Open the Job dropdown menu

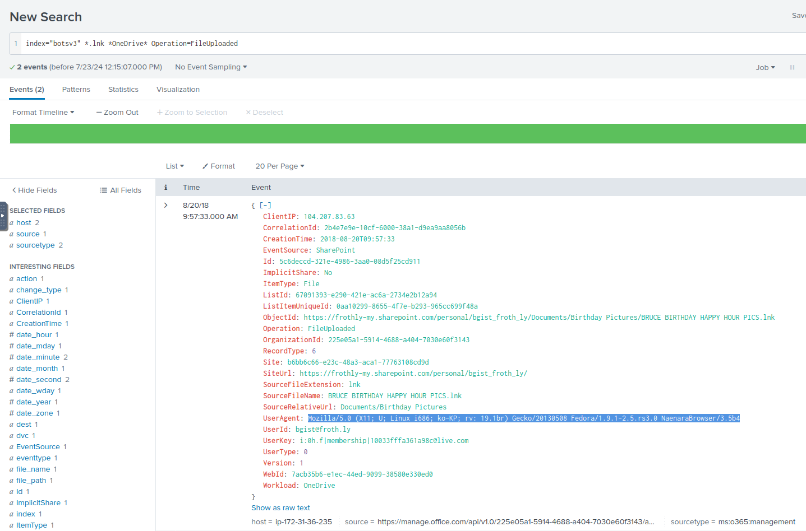(765, 67)
